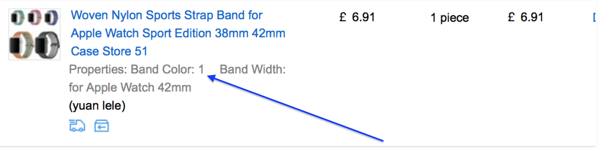Click the buyer name yuan lele
The width and height of the screenshot is (598, 148).
tap(97, 106)
